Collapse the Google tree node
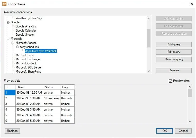 (x=8, y=22)
